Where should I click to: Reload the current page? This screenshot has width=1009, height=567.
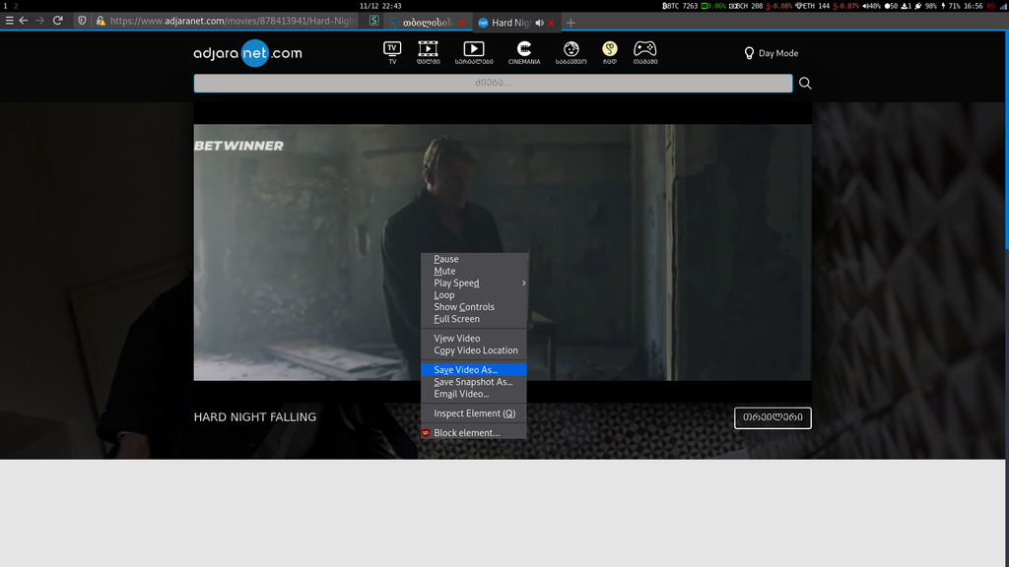58,21
